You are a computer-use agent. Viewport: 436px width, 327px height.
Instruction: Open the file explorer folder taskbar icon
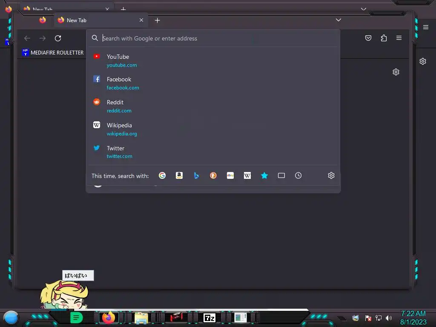coord(141,318)
